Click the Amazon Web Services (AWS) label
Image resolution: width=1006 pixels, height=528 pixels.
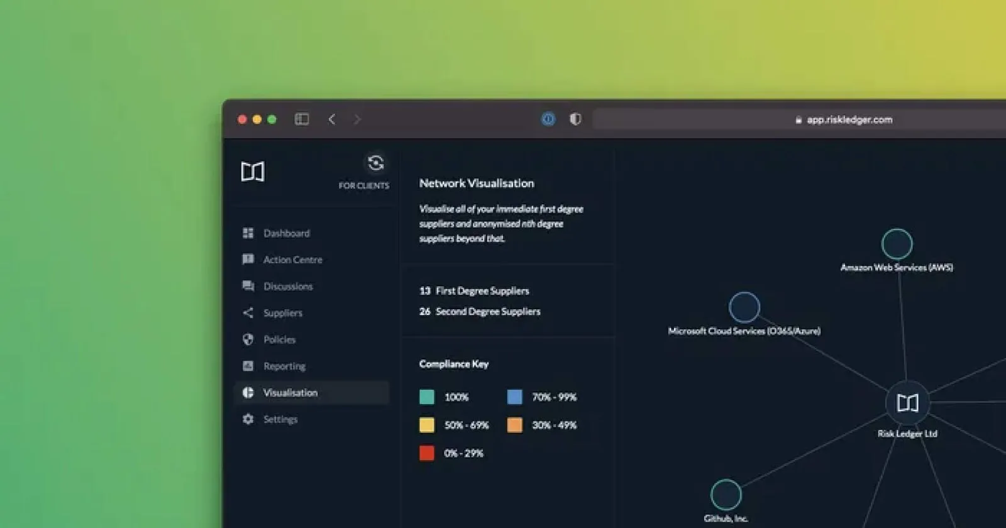[897, 267]
